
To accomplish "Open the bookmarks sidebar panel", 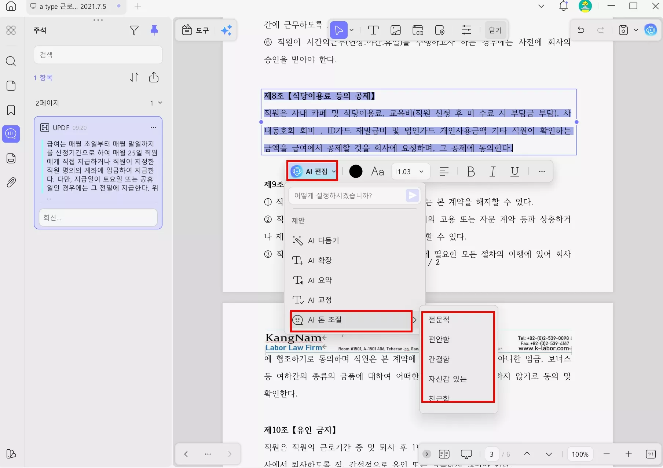I will point(11,110).
